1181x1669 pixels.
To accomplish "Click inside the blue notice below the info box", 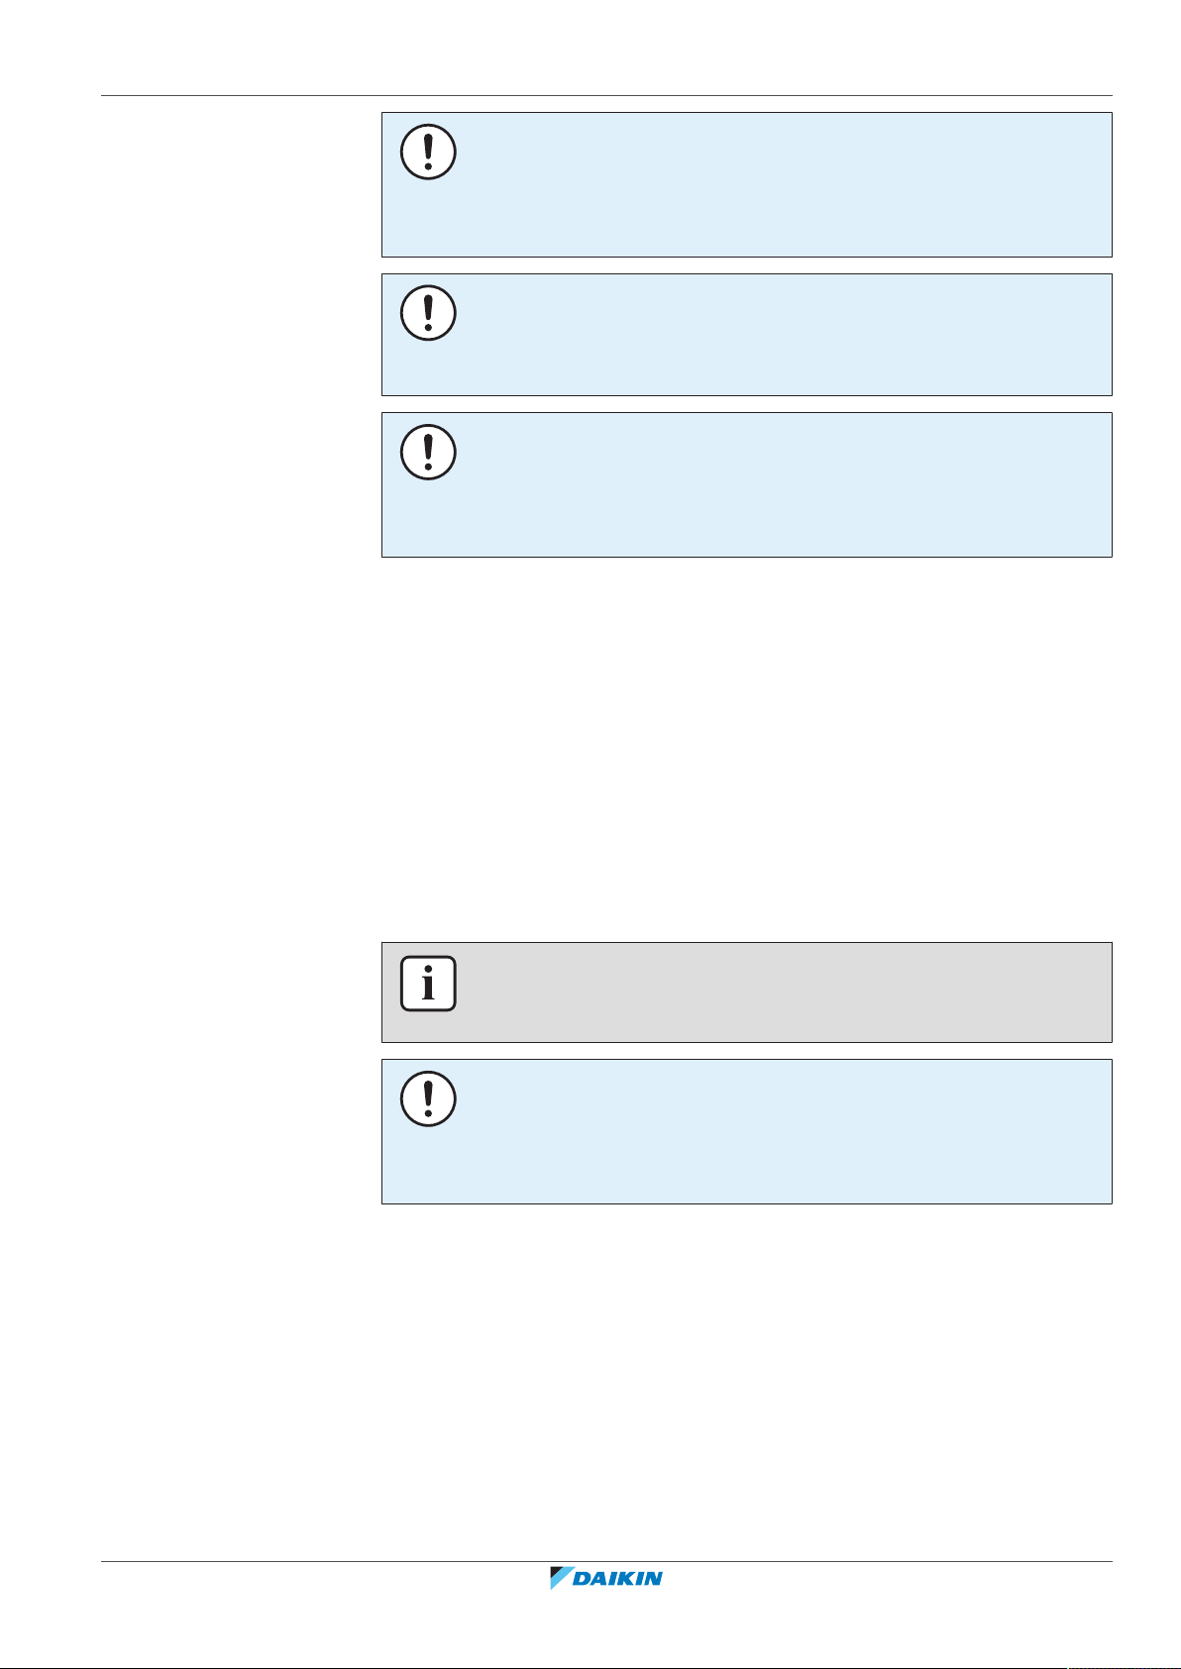I will click(x=783, y=1132).
